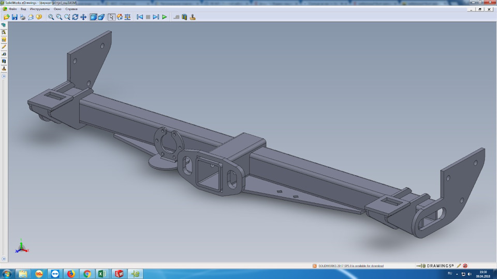
Task: Open the Файл menu
Action: pos(12,9)
